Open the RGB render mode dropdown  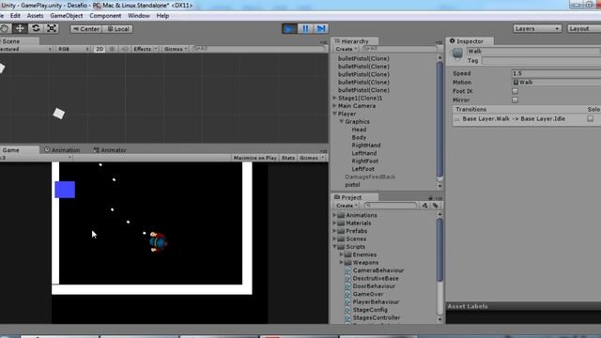(x=73, y=49)
